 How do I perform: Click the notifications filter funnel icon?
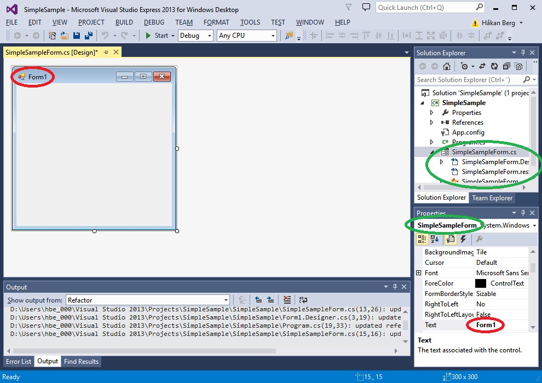[349, 7]
